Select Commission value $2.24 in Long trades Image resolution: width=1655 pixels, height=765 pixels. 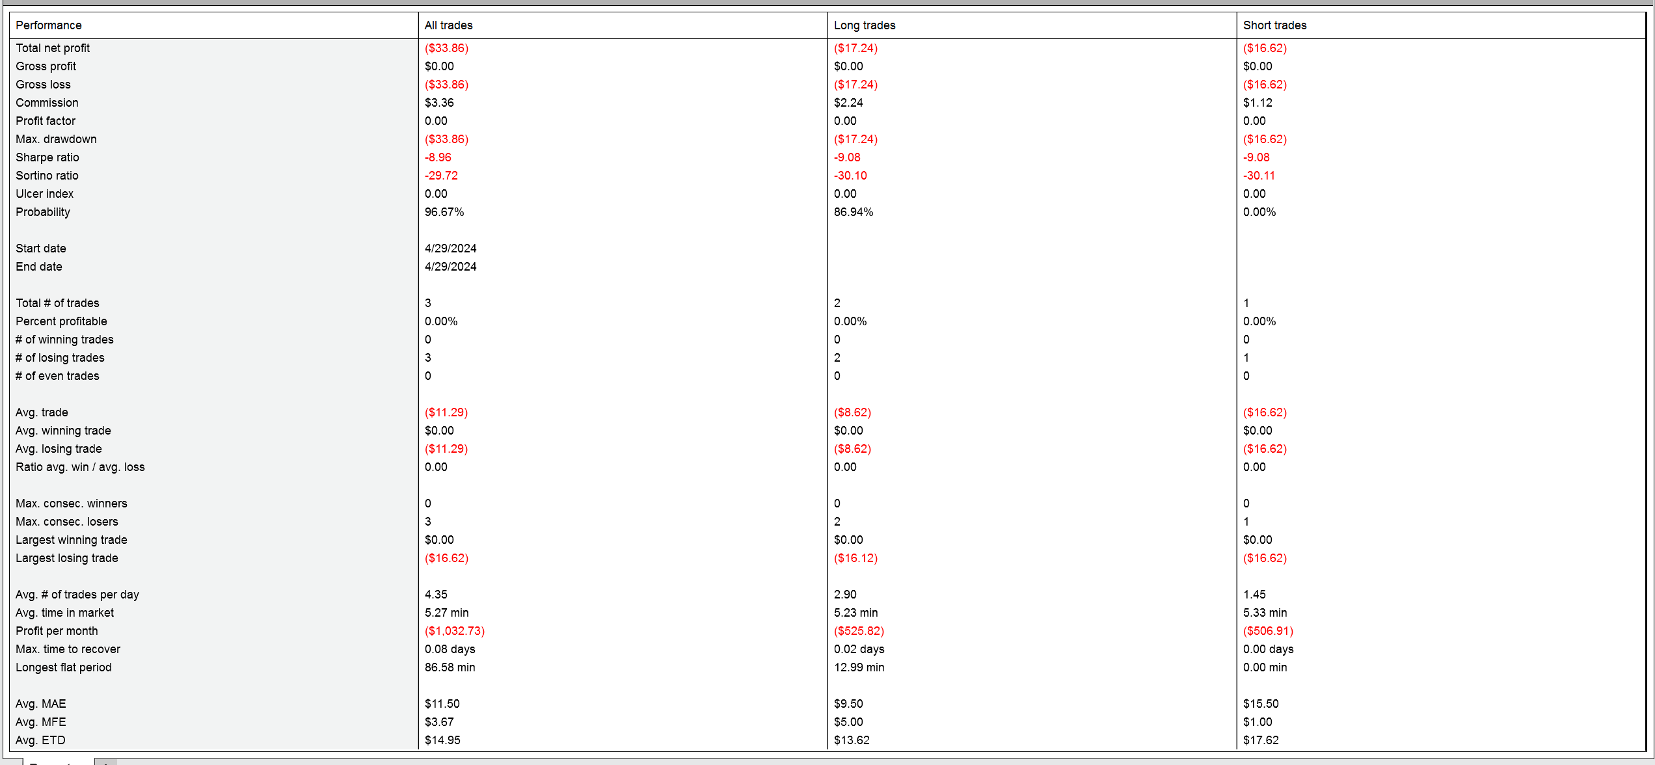[848, 103]
